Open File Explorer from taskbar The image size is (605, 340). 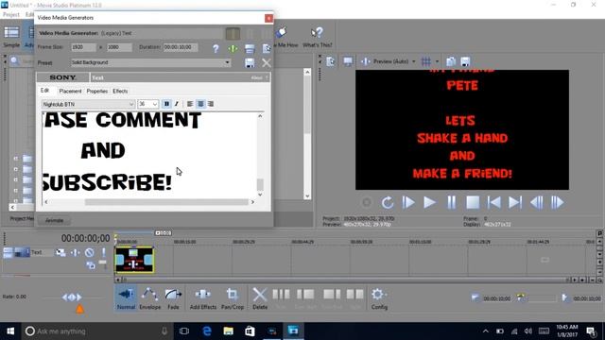229,331
